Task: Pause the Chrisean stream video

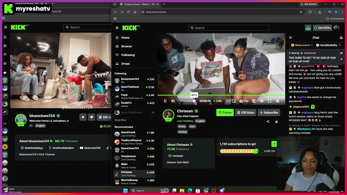Action: click(x=165, y=101)
